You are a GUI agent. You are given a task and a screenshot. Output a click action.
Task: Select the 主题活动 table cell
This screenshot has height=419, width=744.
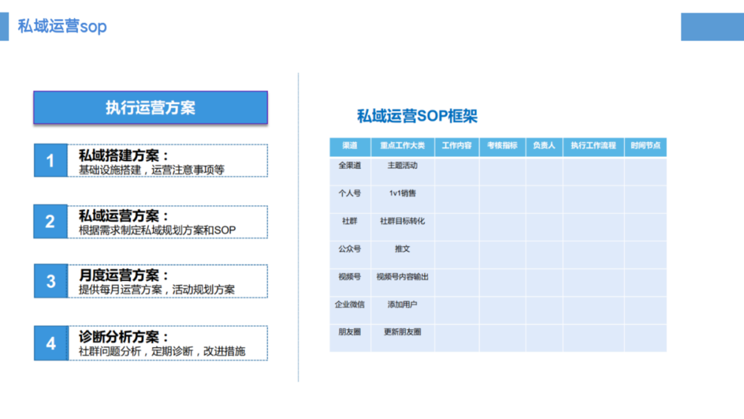click(402, 172)
